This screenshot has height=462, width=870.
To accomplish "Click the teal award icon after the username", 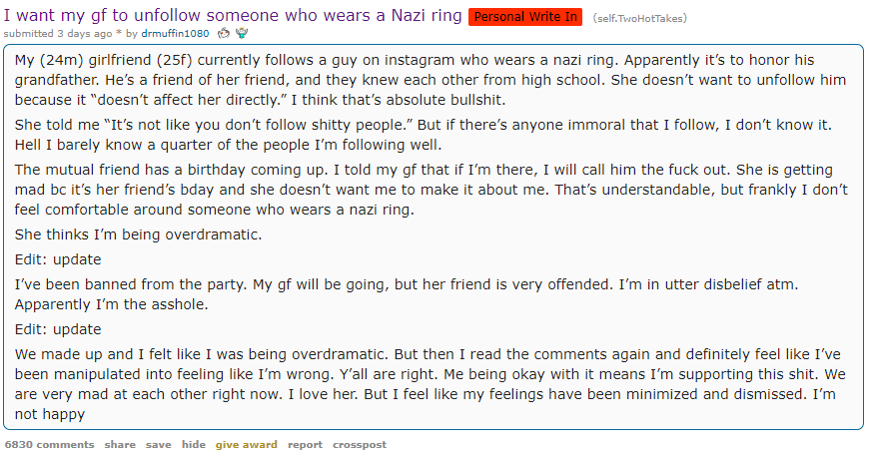I will tap(241, 33).
